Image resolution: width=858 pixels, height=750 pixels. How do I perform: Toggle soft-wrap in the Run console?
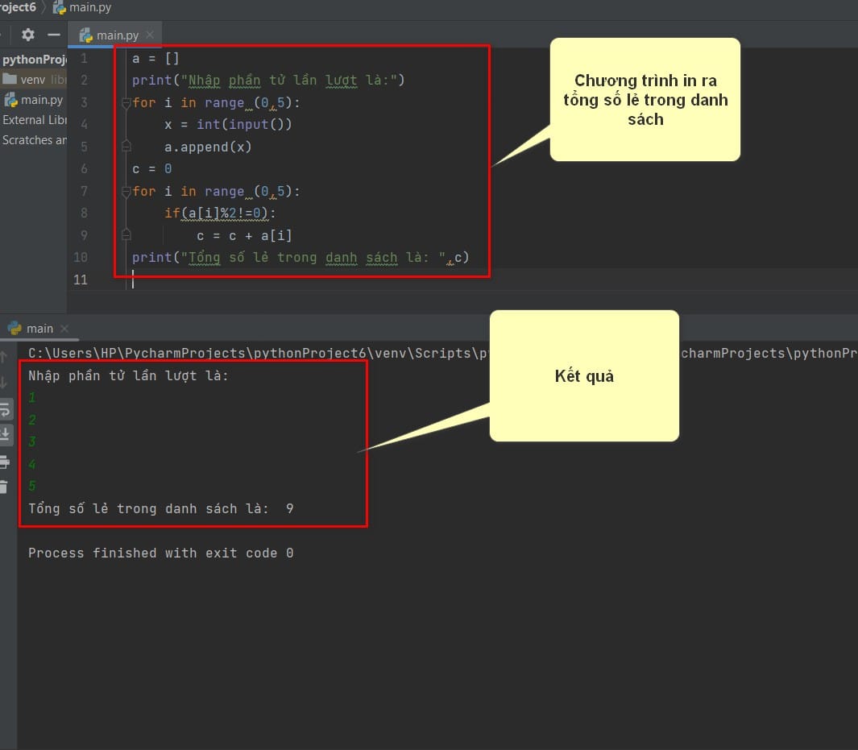pos(4,409)
